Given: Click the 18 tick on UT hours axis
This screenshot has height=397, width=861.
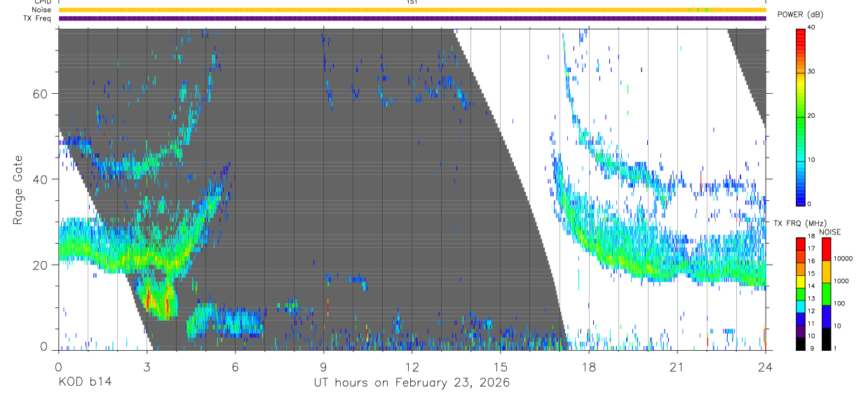Looking at the screenshot, I should click(x=588, y=367).
